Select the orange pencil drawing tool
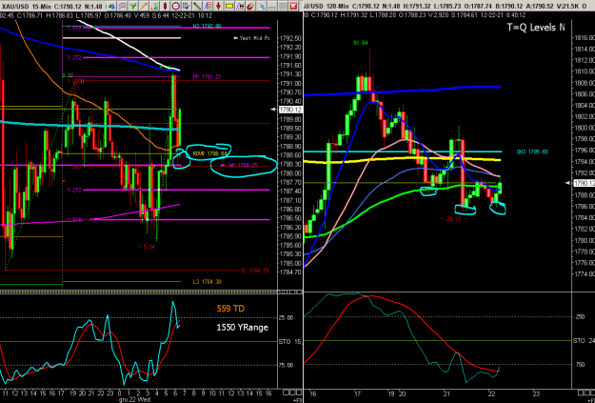Viewport: 595px width, 403px height. click(x=144, y=6)
